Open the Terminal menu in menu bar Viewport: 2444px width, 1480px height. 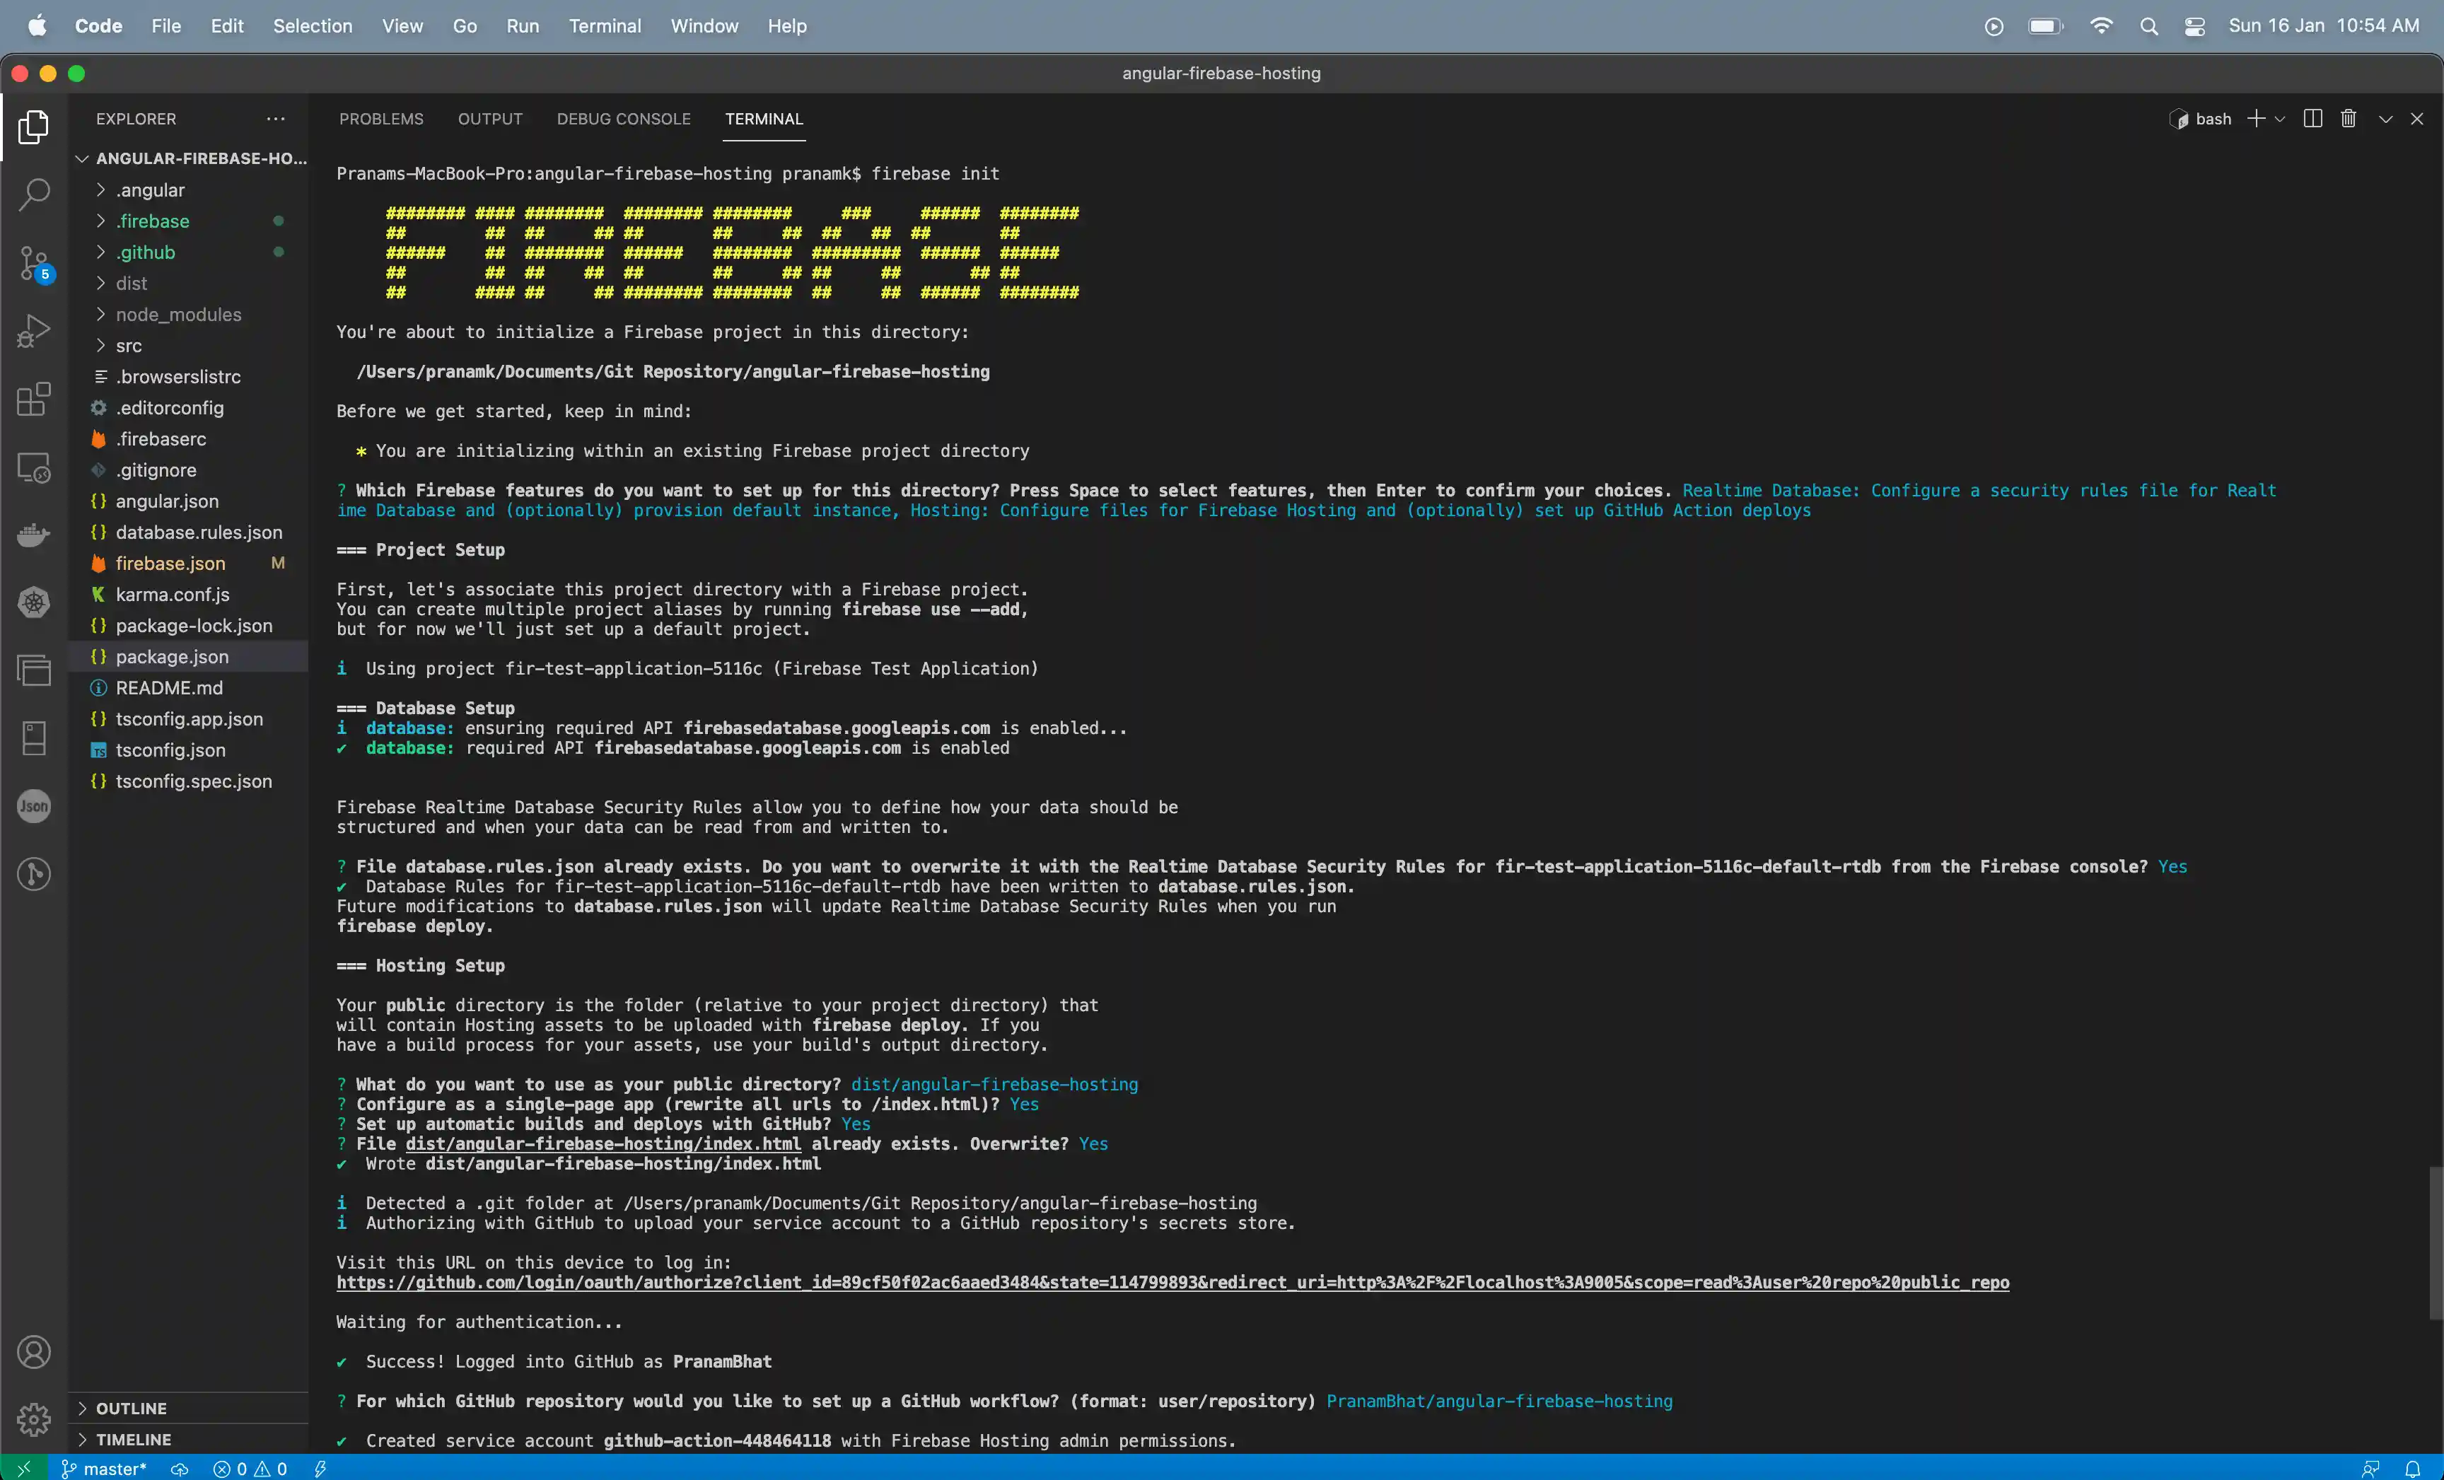pos(604,27)
